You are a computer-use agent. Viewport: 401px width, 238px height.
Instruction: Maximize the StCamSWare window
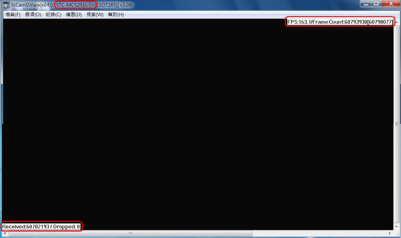(376, 4)
